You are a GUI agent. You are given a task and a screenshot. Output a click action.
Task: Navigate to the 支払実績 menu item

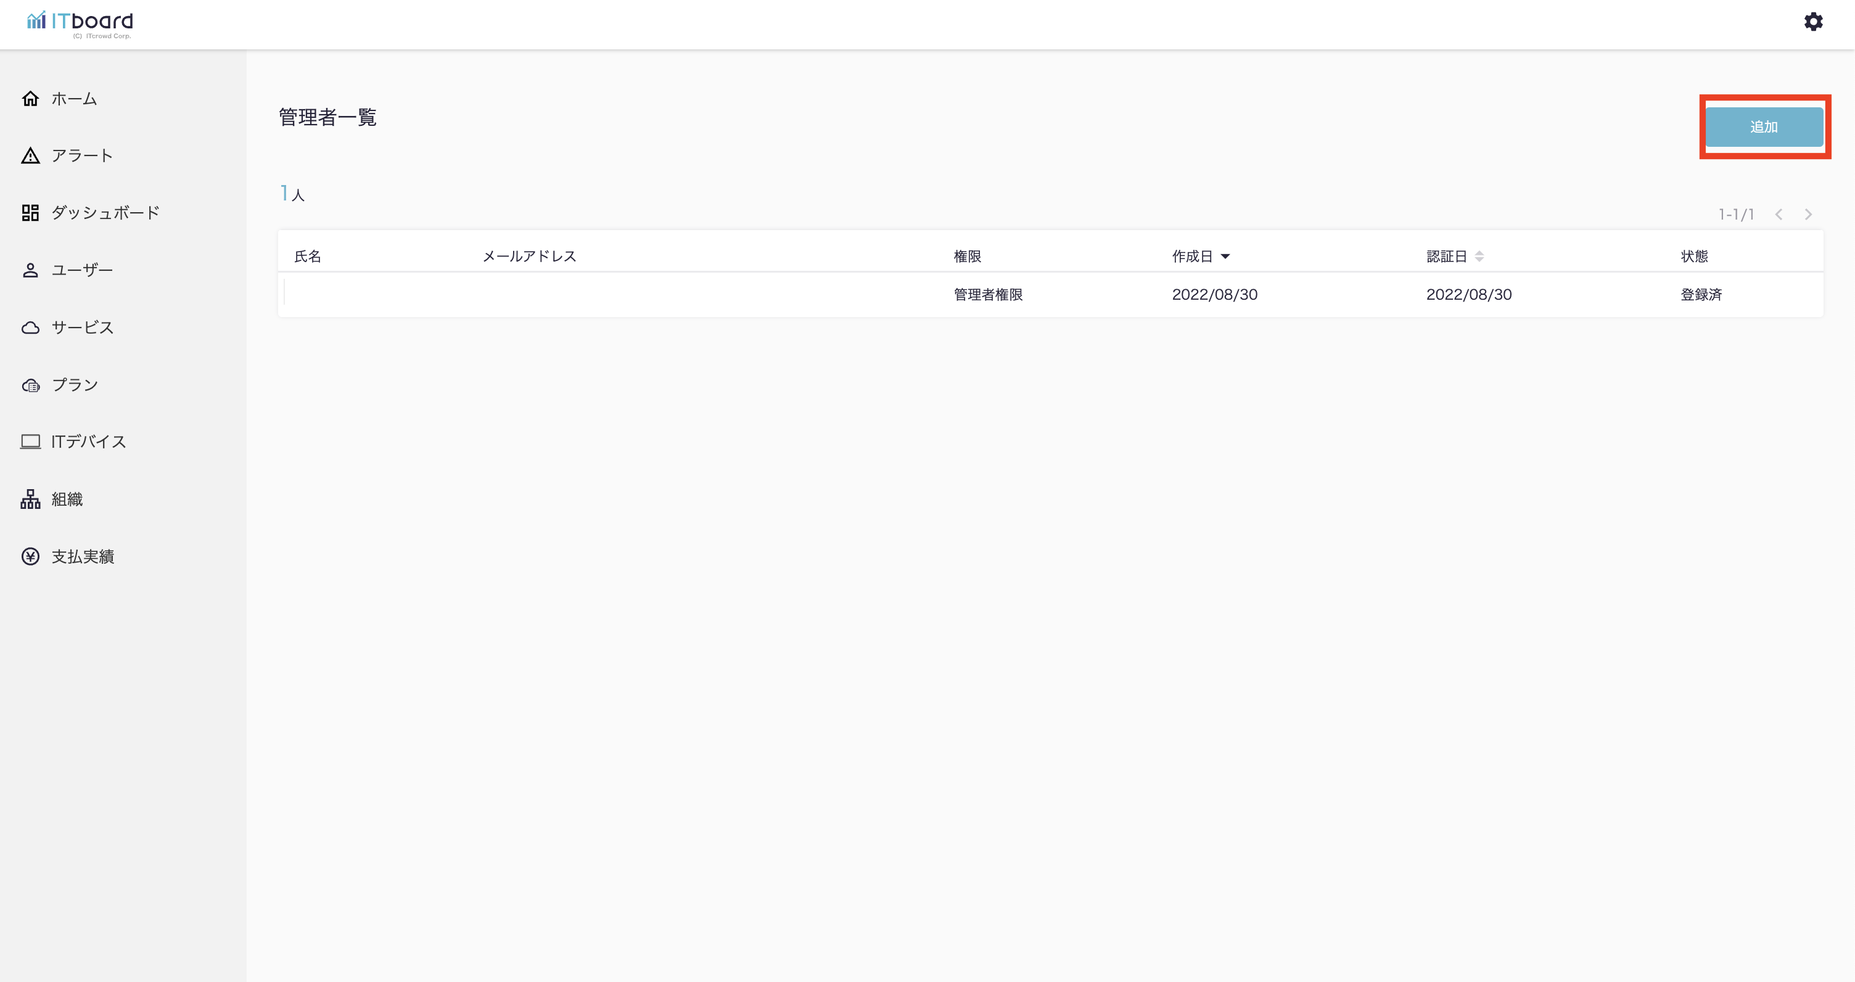[x=83, y=557]
